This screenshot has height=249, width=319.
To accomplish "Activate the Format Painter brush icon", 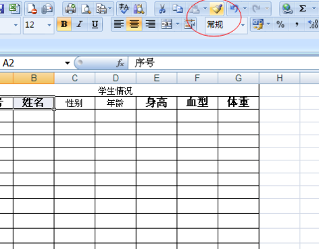I will pyautogui.click(x=216, y=9).
